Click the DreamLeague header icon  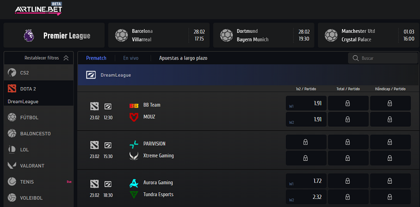click(x=91, y=75)
